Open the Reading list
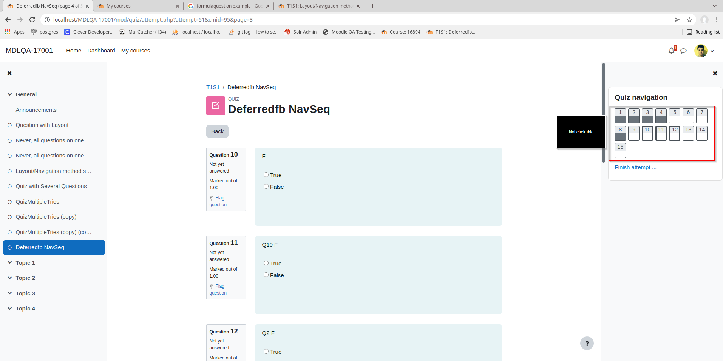The height and width of the screenshot is (361, 723). [703, 32]
